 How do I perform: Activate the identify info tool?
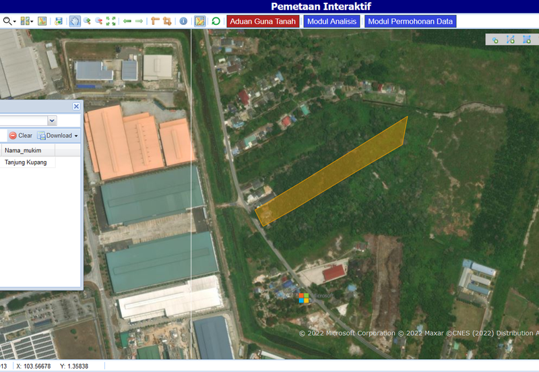coord(183,22)
